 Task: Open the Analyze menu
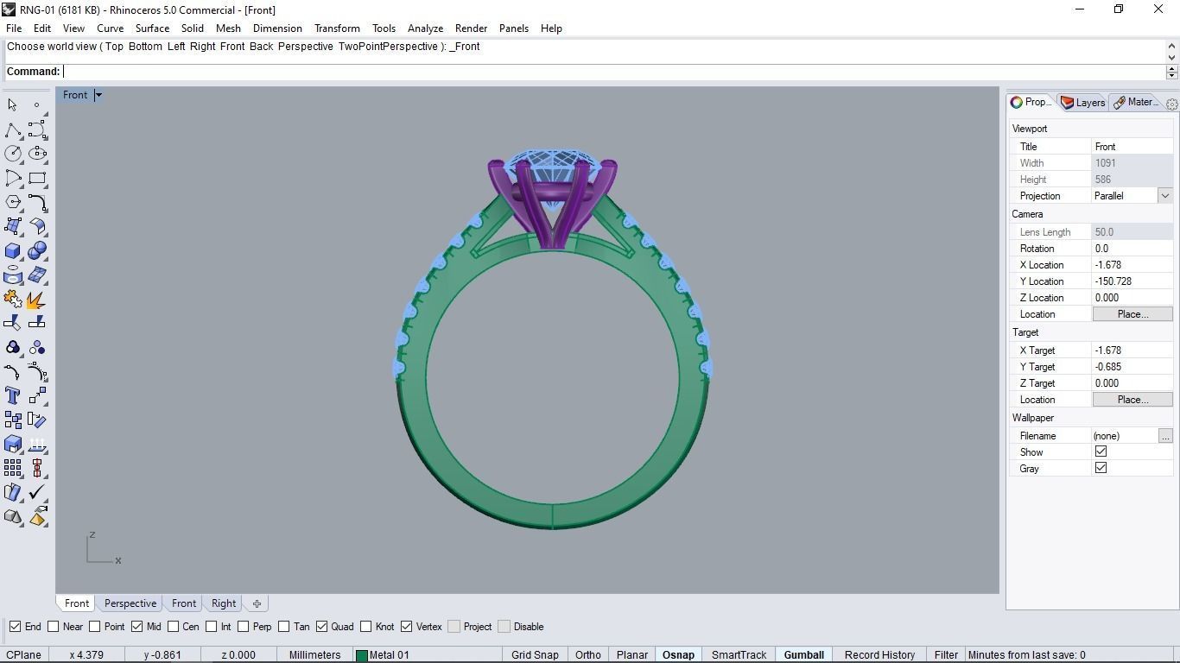click(x=425, y=28)
